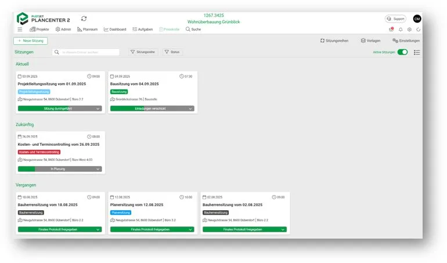
Task: Select the Protokolle menu item
Action: (170, 30)
